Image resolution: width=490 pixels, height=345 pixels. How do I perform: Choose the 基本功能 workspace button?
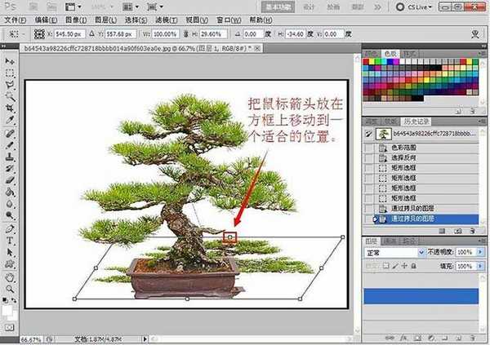tap(278, 7)
